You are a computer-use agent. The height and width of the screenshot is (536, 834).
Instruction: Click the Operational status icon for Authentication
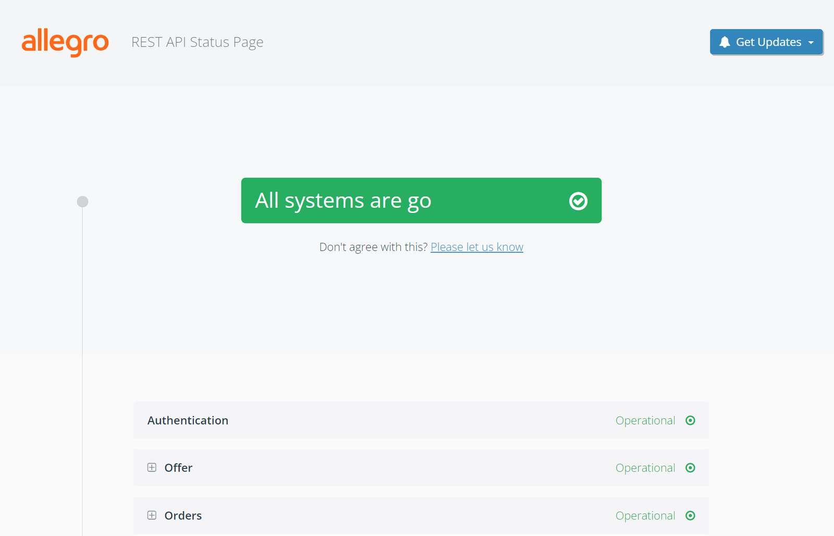coord(690,420)
